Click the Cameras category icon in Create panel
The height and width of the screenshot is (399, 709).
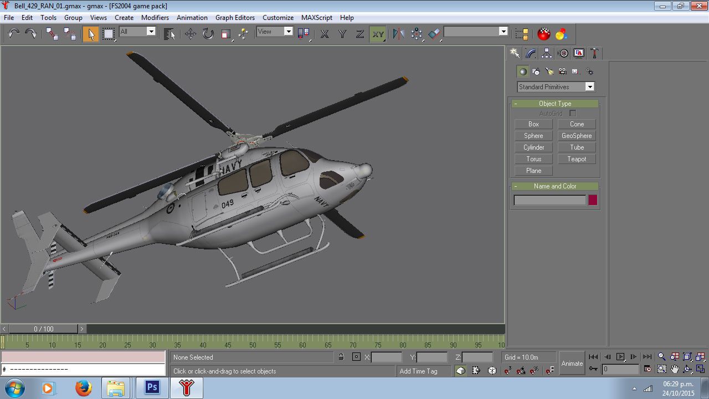pyautogui.click(x=563, y=71)
